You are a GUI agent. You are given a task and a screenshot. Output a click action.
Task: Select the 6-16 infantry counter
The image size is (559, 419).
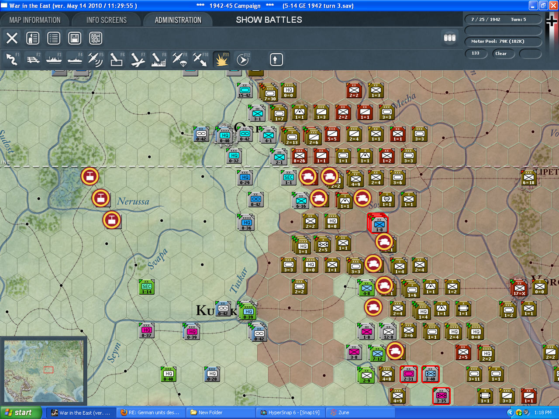pyautogui.click(x=301, y=201)
